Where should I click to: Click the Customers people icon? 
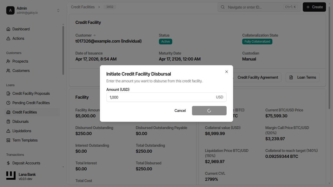coord(8,71)
